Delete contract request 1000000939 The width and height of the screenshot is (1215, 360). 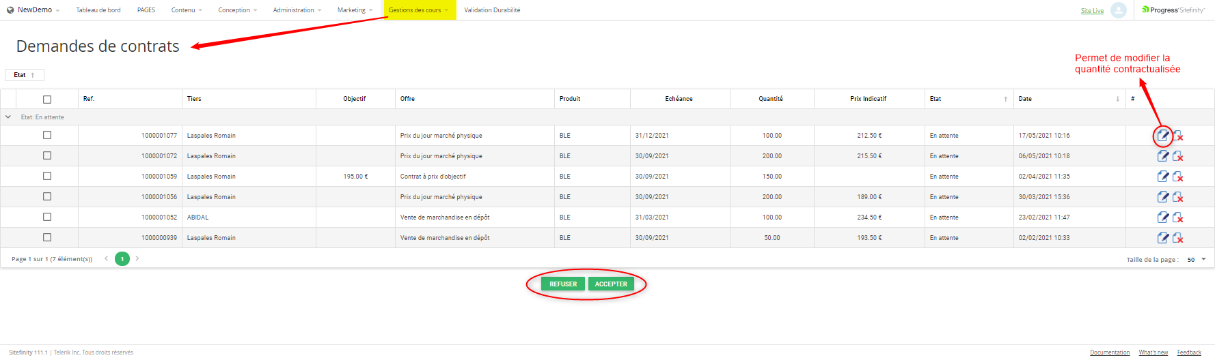coord(1178,238)
